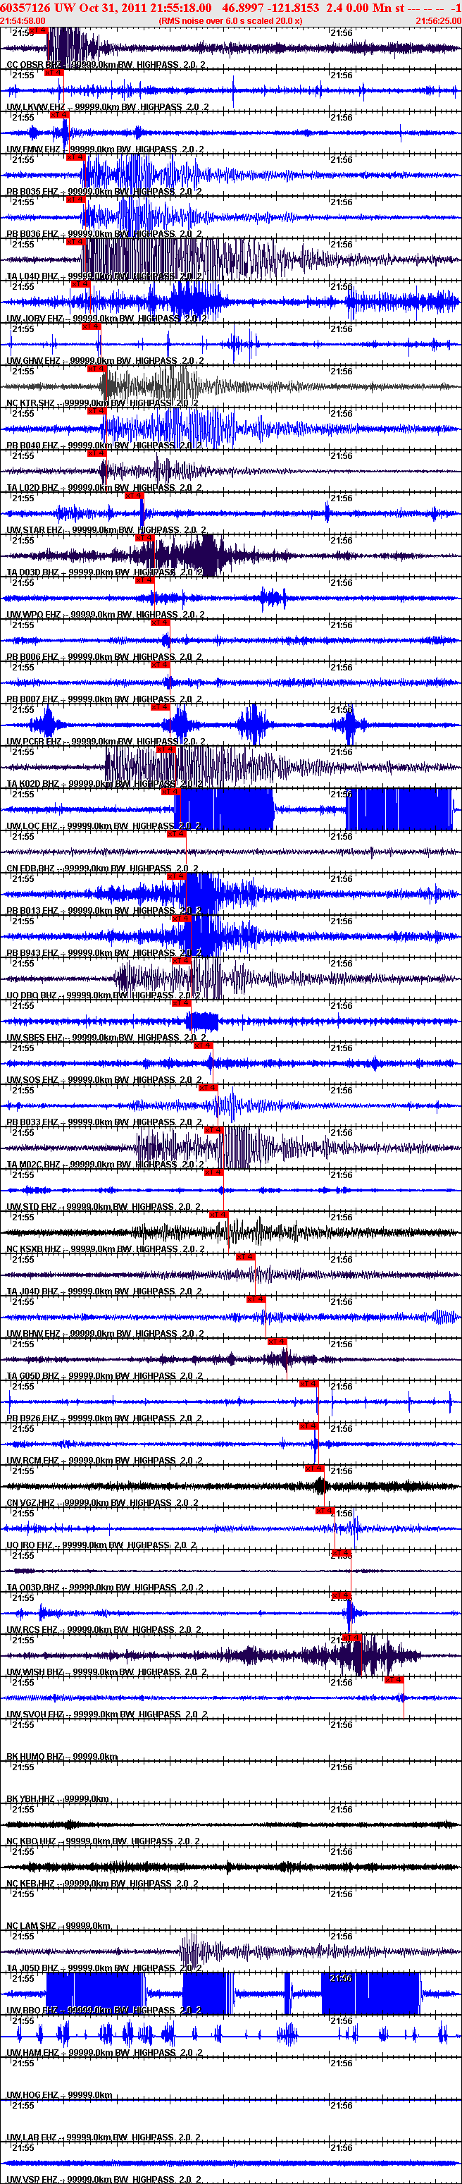Select the red pick marker on UW BHW trace
The width and height of the screenshot is (462, 2184).
pos(256,1300)
